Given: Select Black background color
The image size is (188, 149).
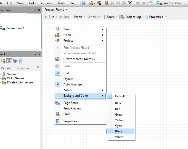Looking at the screenshot, I should (x=120, y=131).
